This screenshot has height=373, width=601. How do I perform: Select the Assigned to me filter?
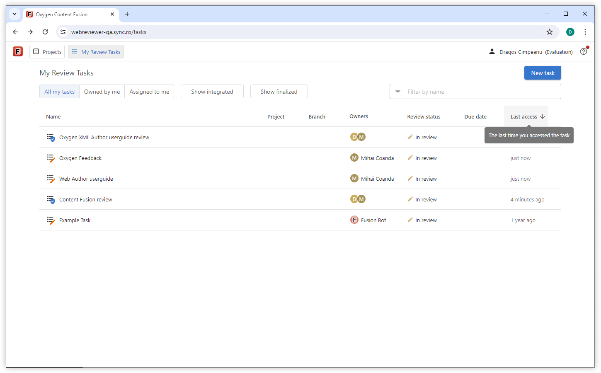point(149,92)
